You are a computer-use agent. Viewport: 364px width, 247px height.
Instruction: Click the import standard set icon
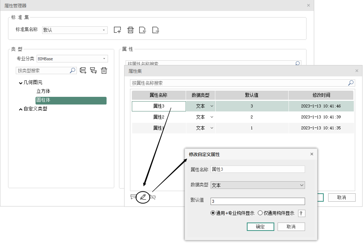tap(143, 30)
